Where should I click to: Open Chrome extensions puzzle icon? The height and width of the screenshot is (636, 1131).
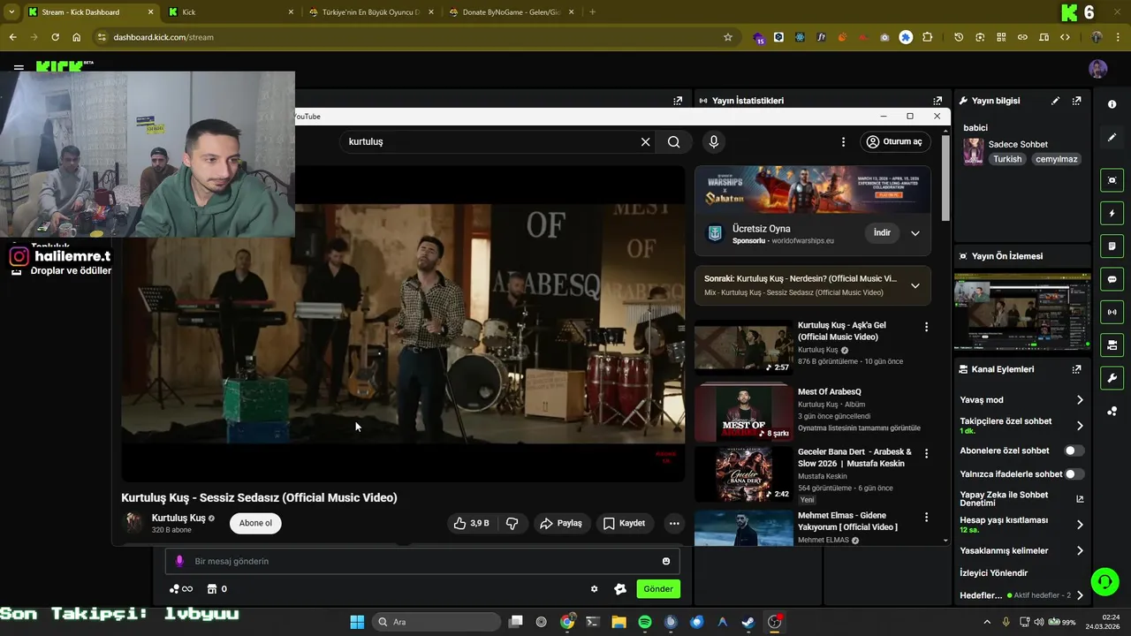(927, 37)
